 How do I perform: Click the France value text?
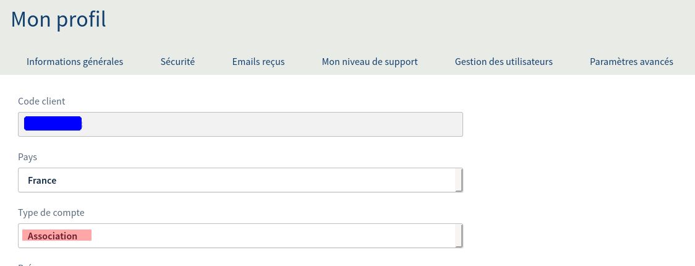(x=42, y=181)
